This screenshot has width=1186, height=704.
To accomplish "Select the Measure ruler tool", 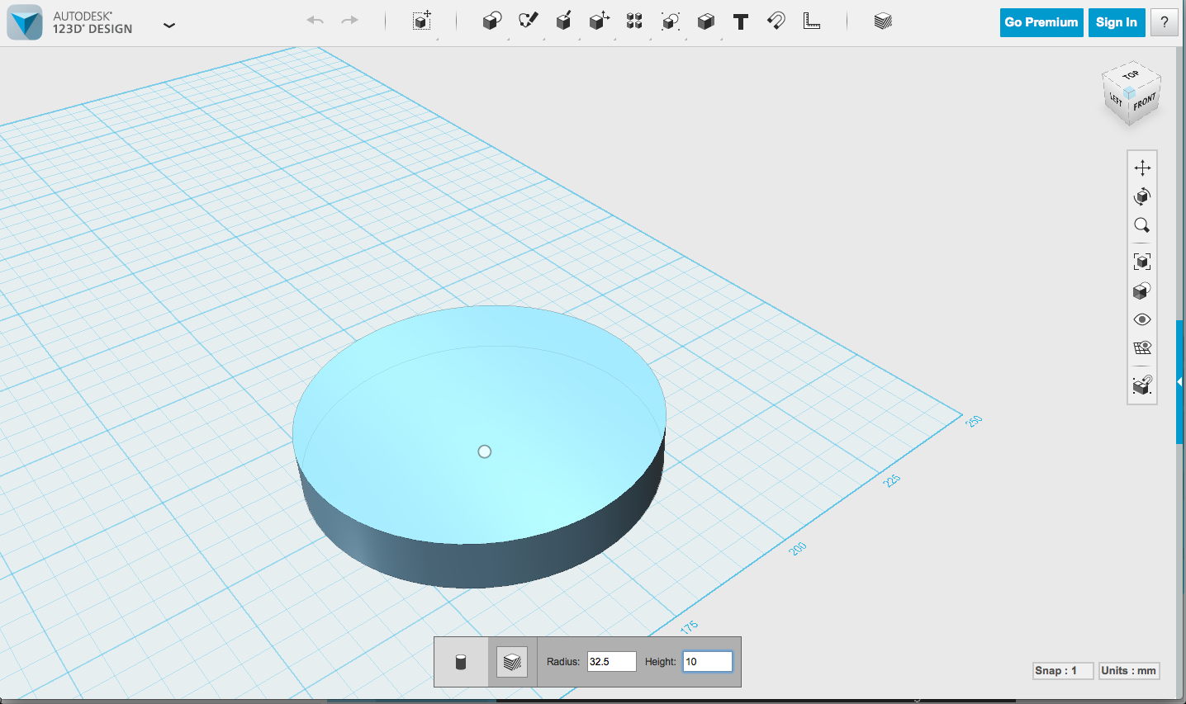I will [x=812, y=22].
